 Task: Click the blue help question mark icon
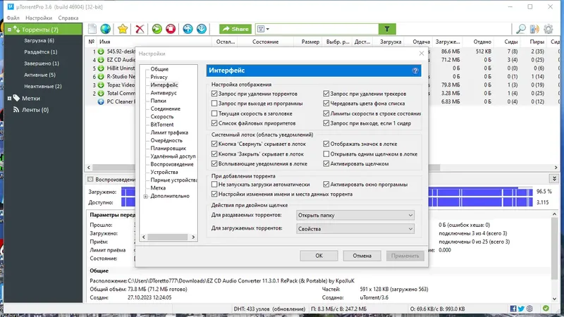coord(415,70)
